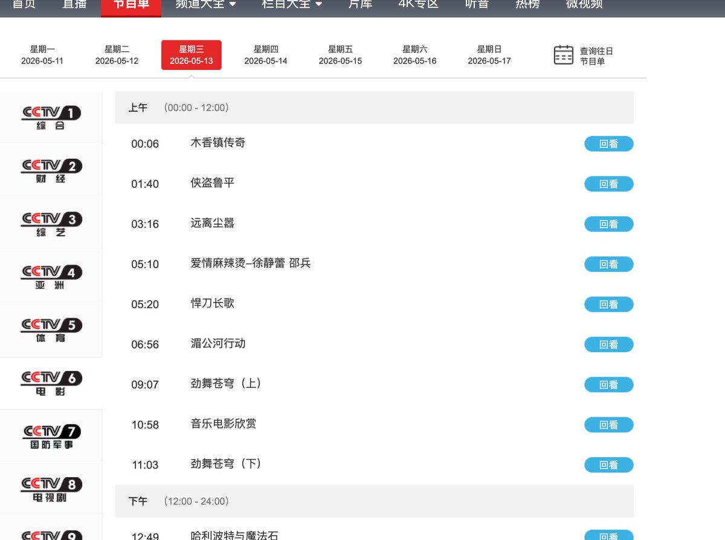Select the CCTV-4 亚洲 channel logo
Image resolution: width=725 pixels, height=540 pixels.
pos(51,277)
